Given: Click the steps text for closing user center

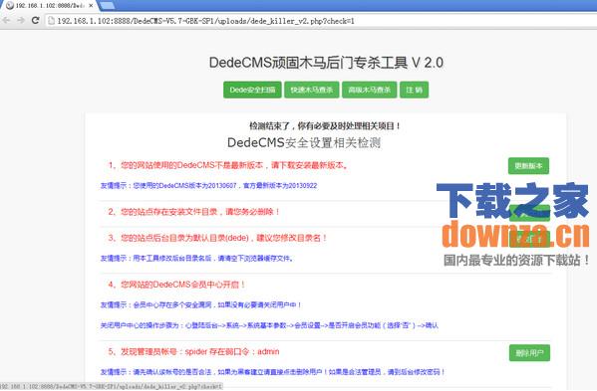Looking at the screenshot, I should (x=269, y=325).
